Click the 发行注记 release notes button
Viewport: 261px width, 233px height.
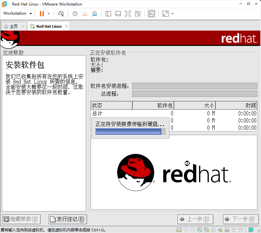coord(67,219)
